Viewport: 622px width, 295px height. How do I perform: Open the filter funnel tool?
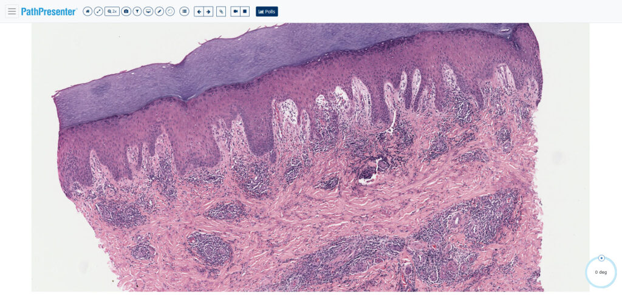point(137,12)
